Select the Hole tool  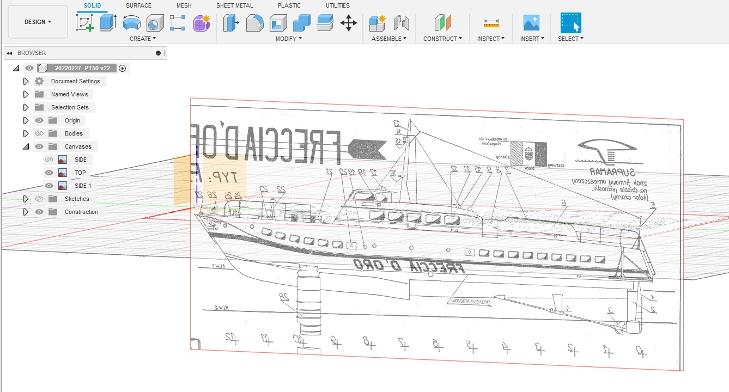[x=155, y=23]
